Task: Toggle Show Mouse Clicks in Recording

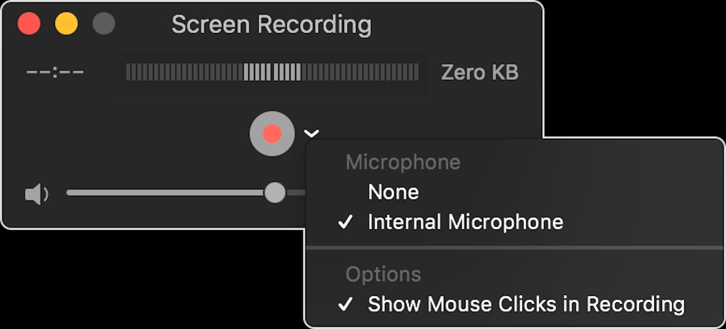Action: click(526, 304)
